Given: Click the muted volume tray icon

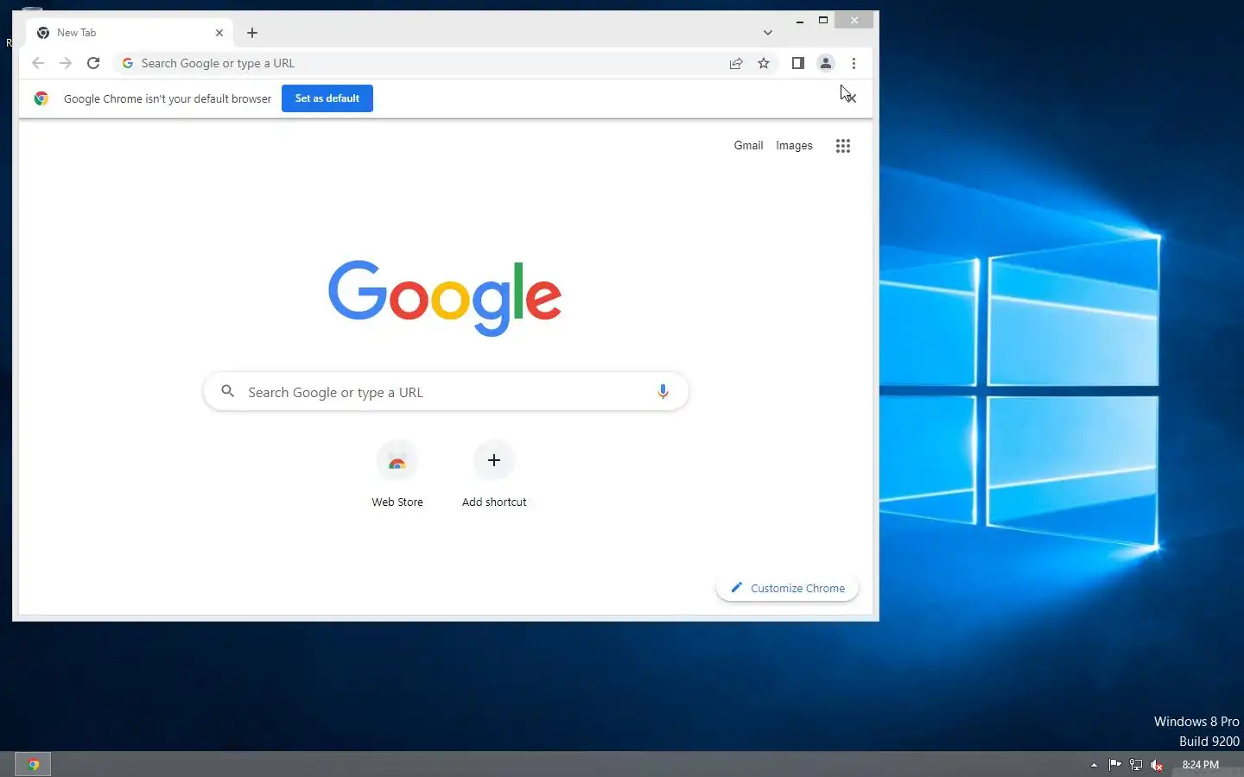Looking at the screenshot, I should 1158,765.
